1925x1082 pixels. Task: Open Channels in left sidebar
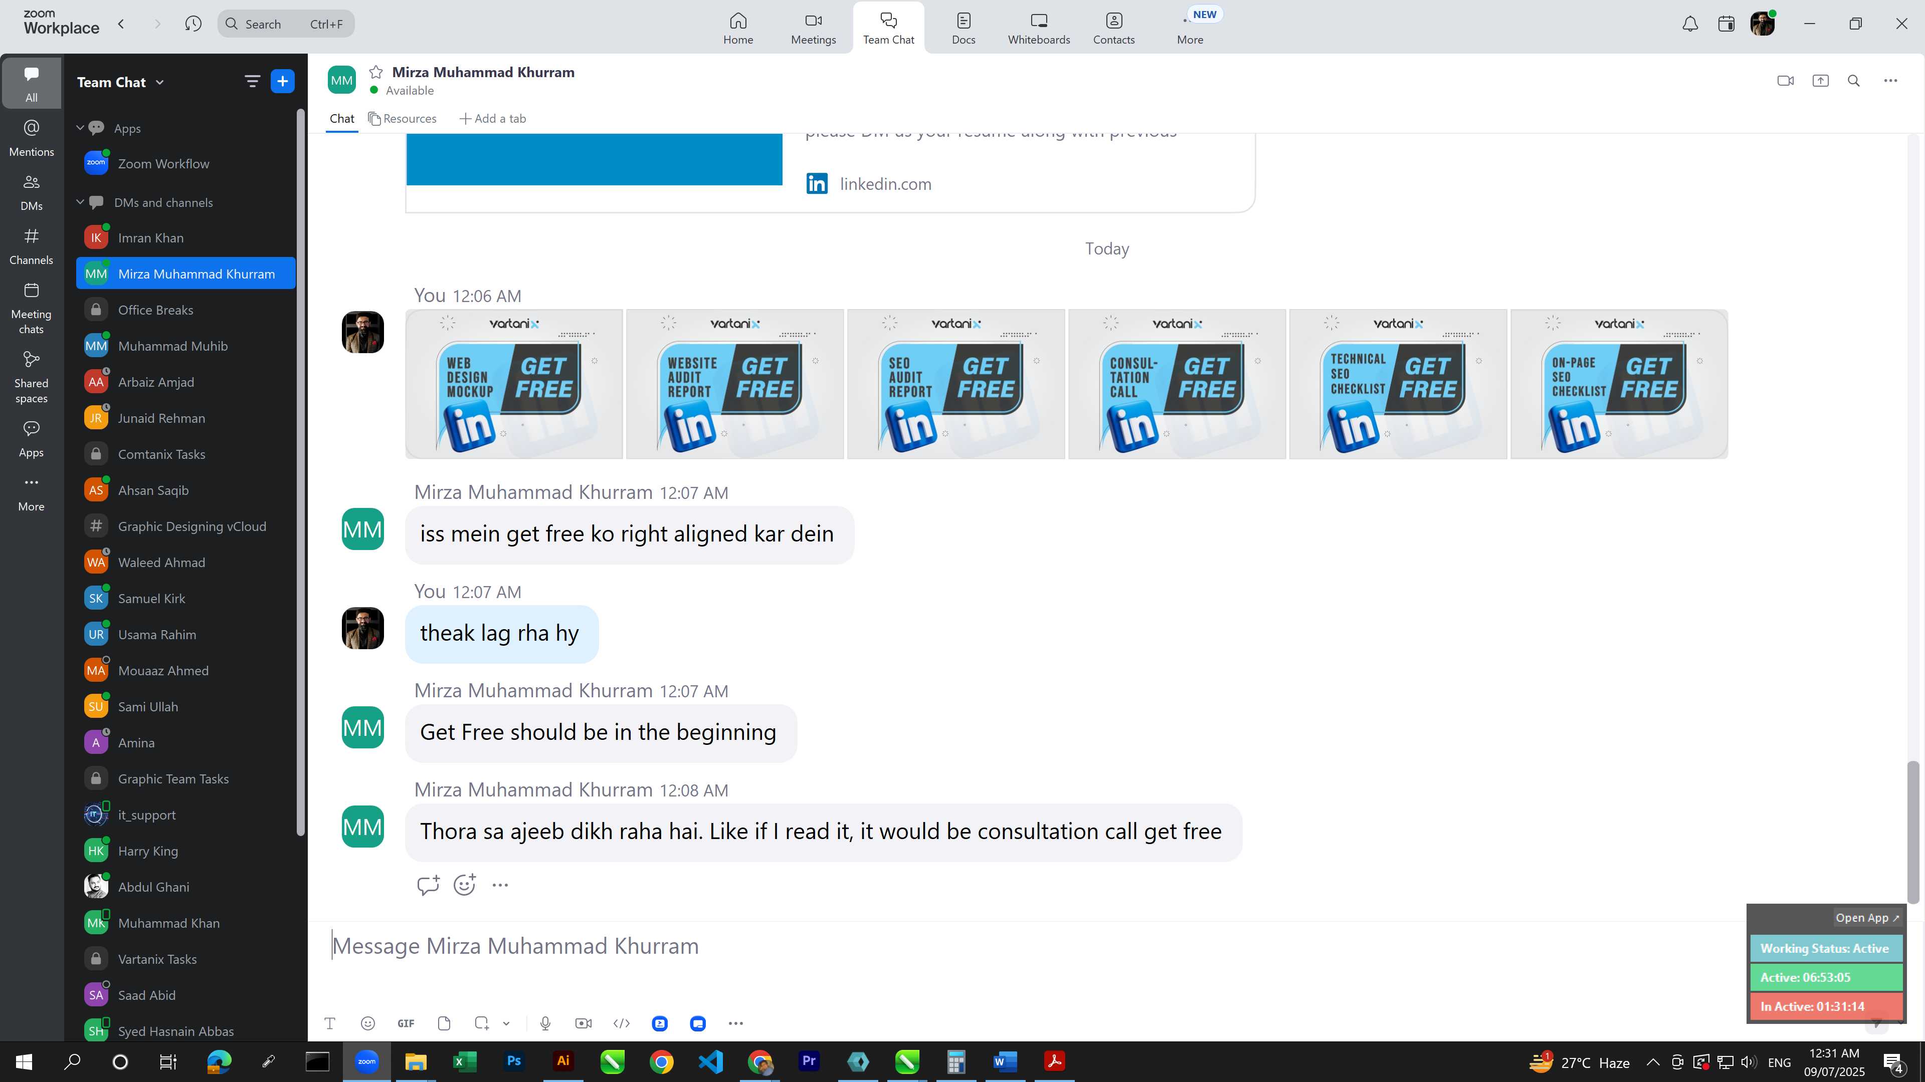click(32, 247)
